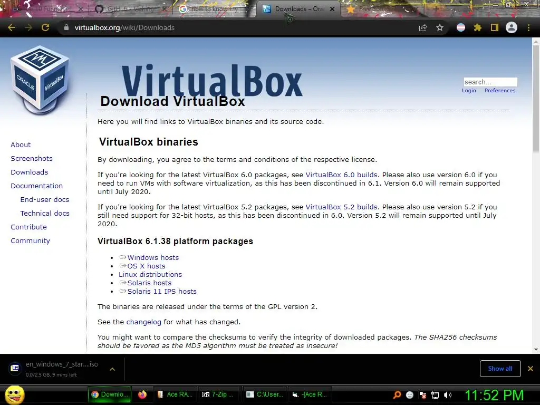Screen dimensions: 540x405
Task: Click the VirtualBox cube logo
Action: 40,80
